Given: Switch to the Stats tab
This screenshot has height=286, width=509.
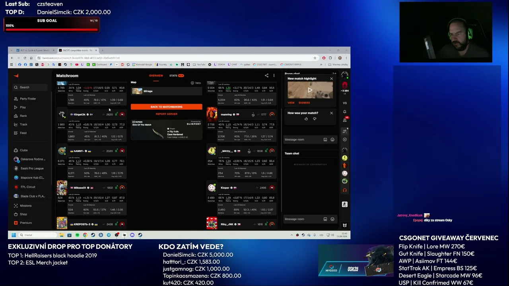Looking at the screenshot, I should click(176, 75).
